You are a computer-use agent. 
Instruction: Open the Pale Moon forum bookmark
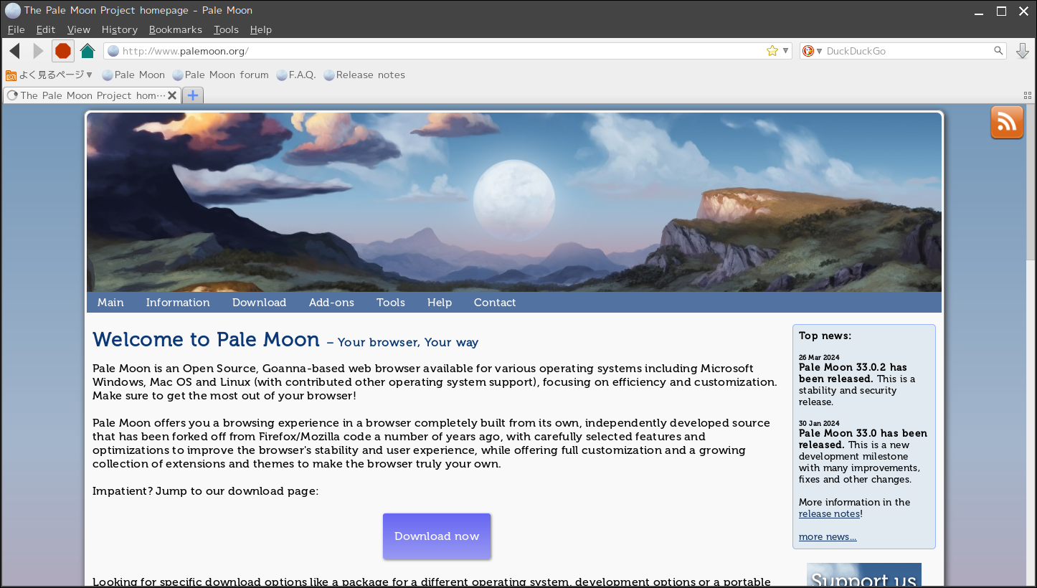tap(220, 75)
